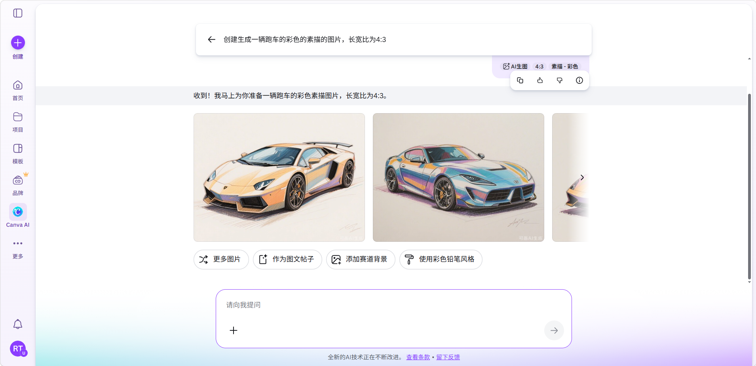Open the Home page icon
This screenshot has height=366, width=756.
pyautogui.click(x=18, y=85)
